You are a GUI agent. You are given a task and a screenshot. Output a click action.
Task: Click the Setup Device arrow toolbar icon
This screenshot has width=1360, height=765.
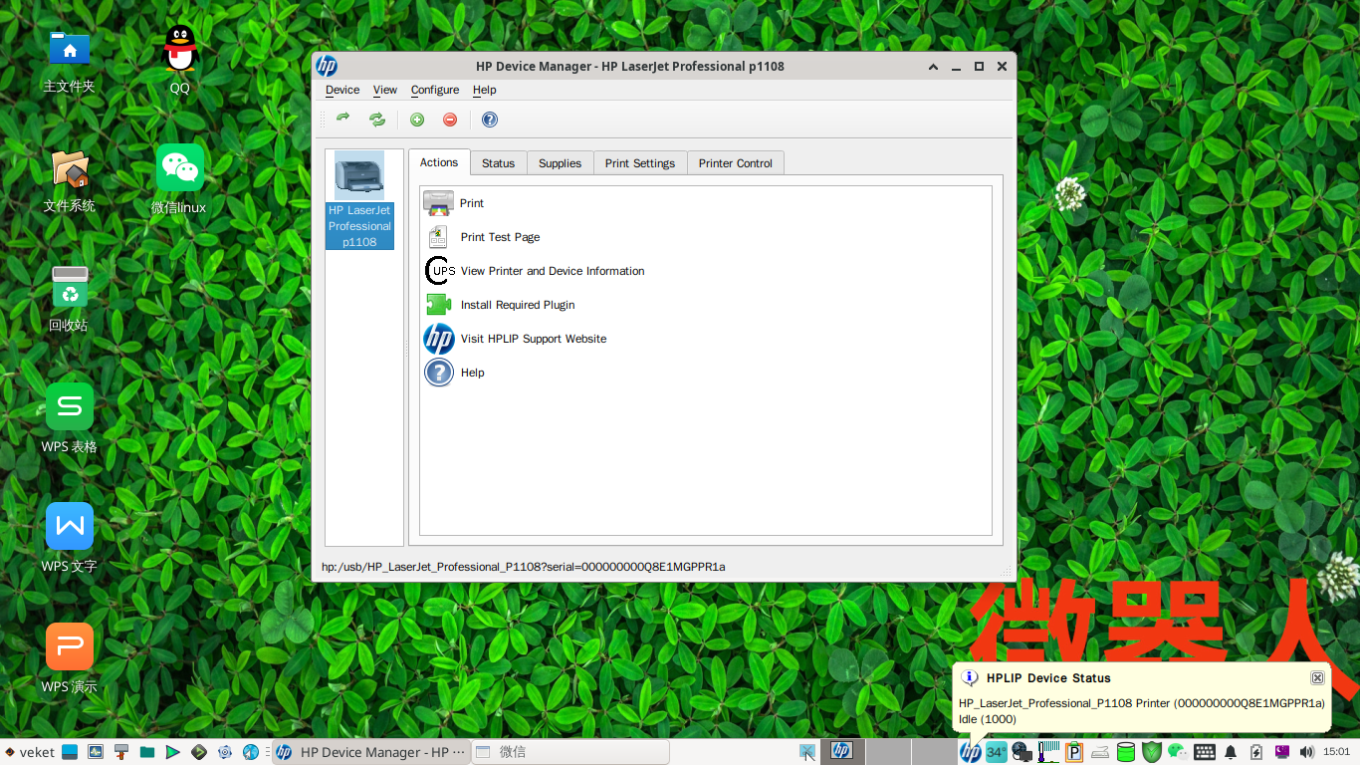click(x=342, y=120)
